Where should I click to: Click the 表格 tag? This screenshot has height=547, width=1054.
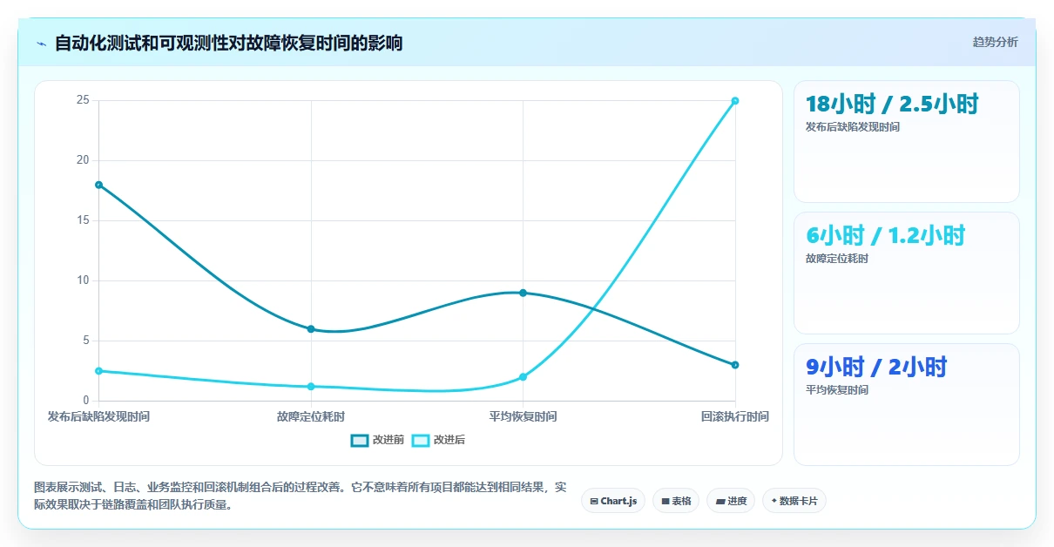click(676, 501)
